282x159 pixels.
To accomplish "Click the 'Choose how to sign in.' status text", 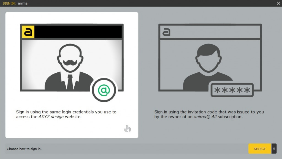I will [x=24, y=149].
